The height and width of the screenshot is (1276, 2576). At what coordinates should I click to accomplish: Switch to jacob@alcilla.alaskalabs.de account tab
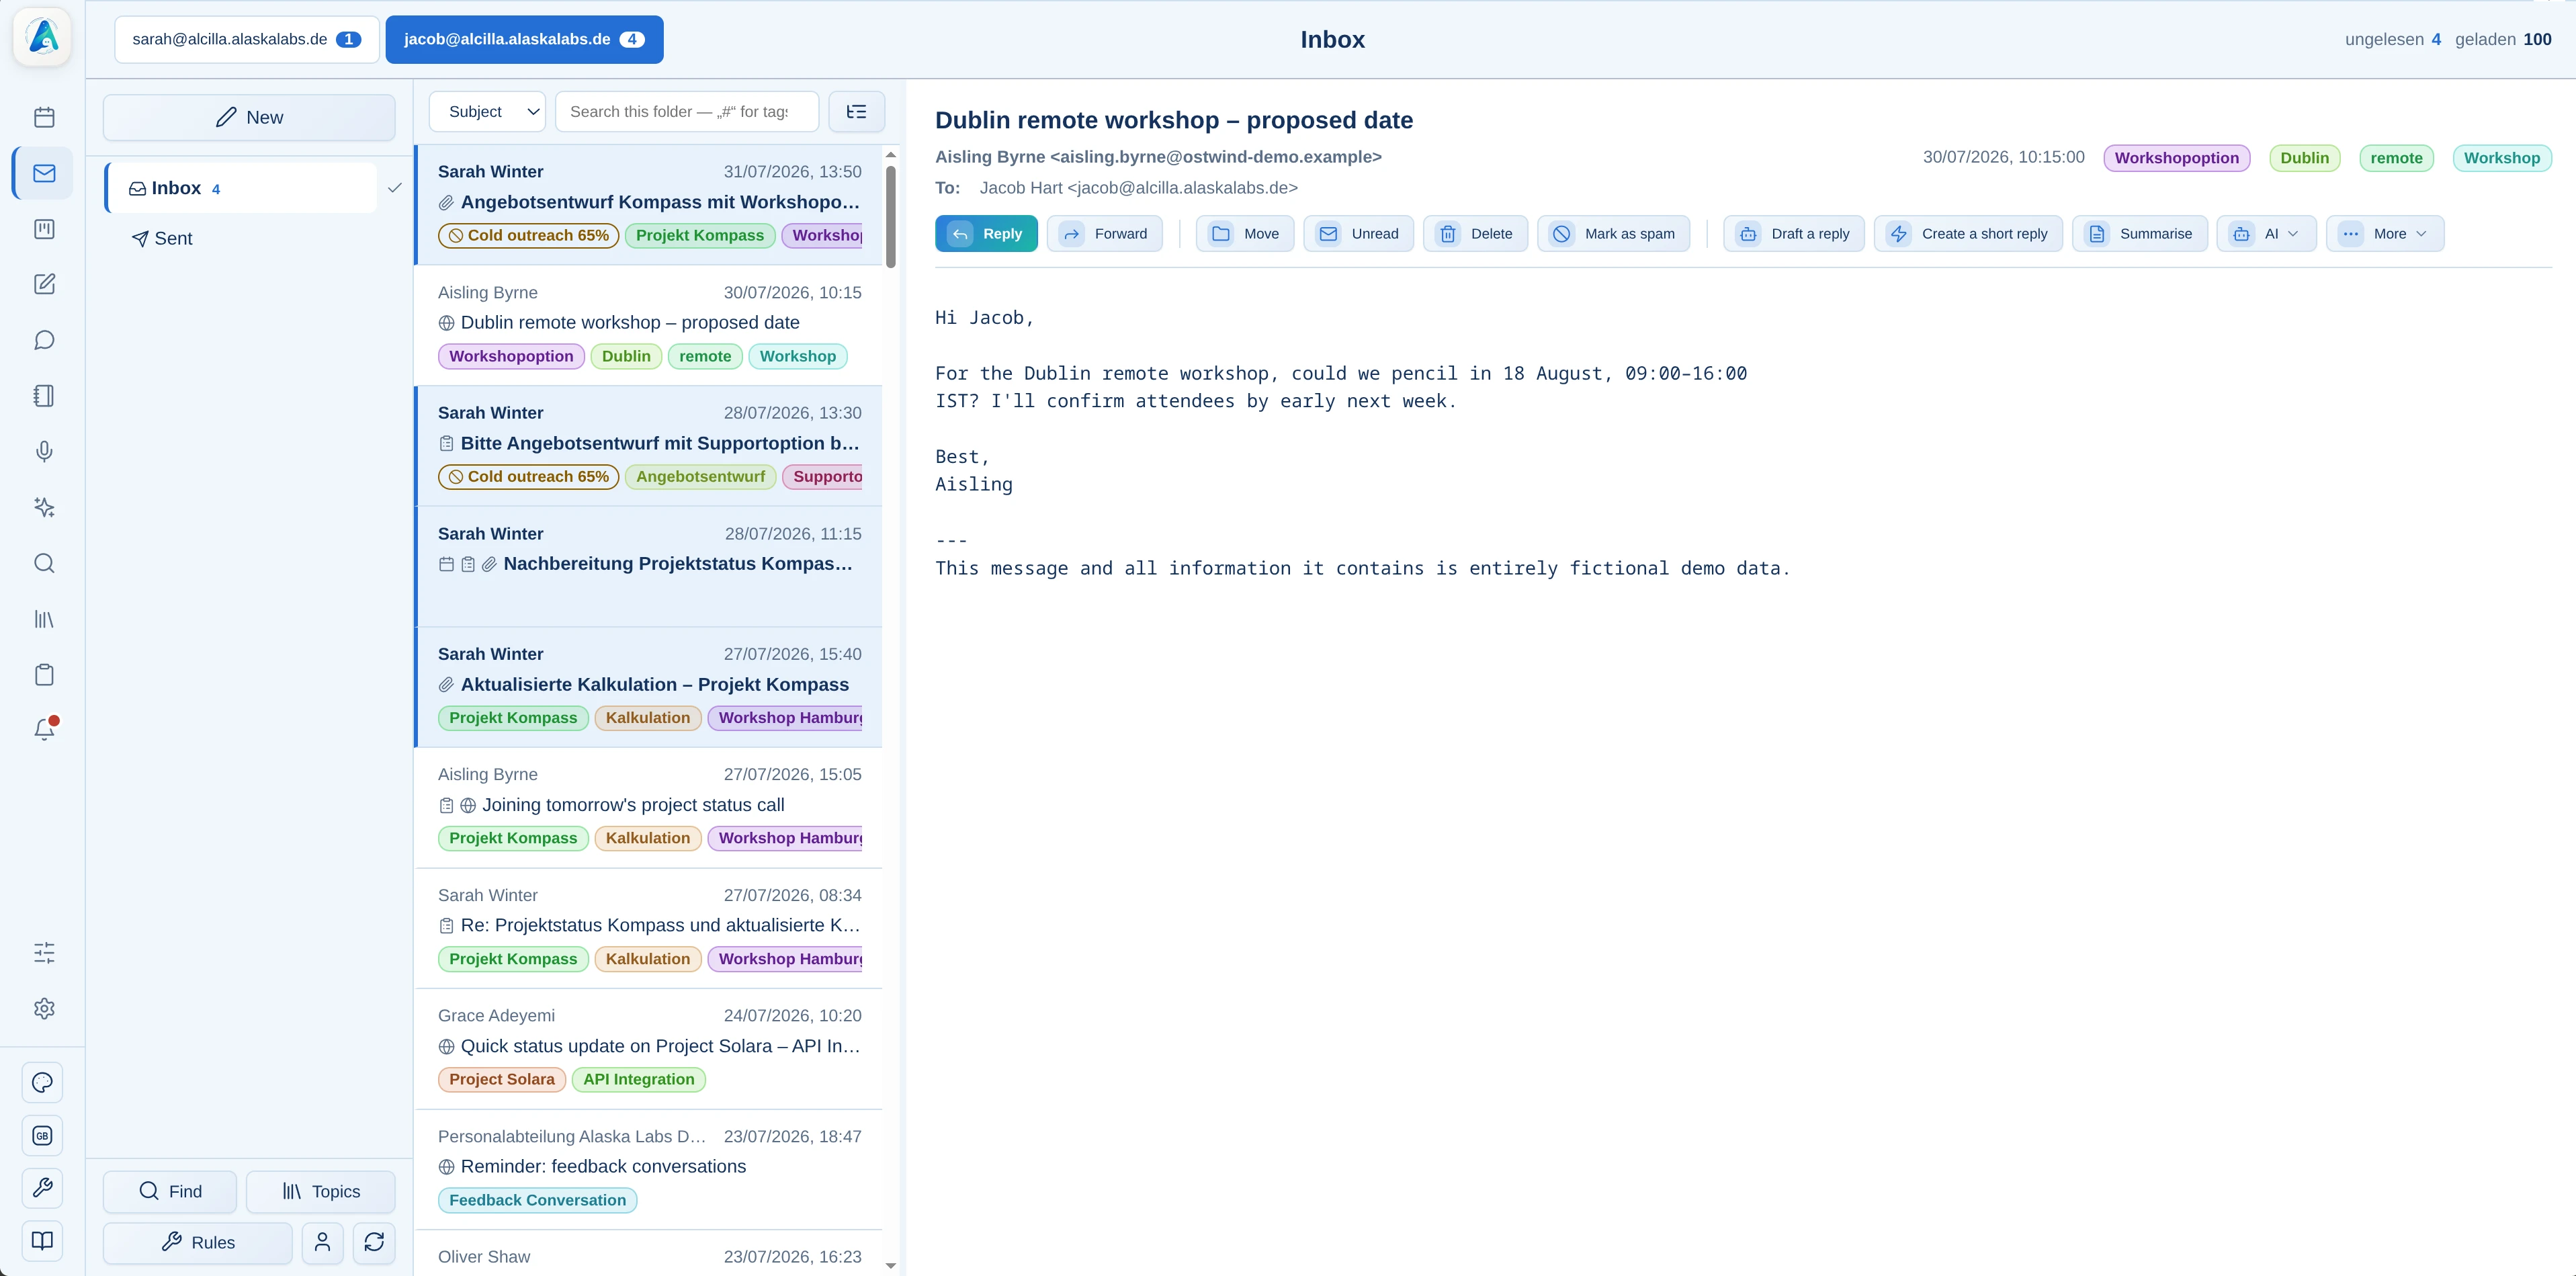[525, 40]
